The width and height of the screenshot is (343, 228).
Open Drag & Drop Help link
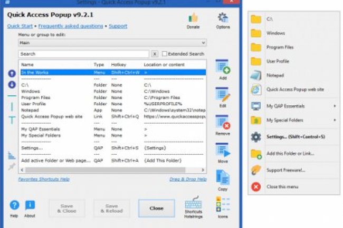[x=188, y=179]
